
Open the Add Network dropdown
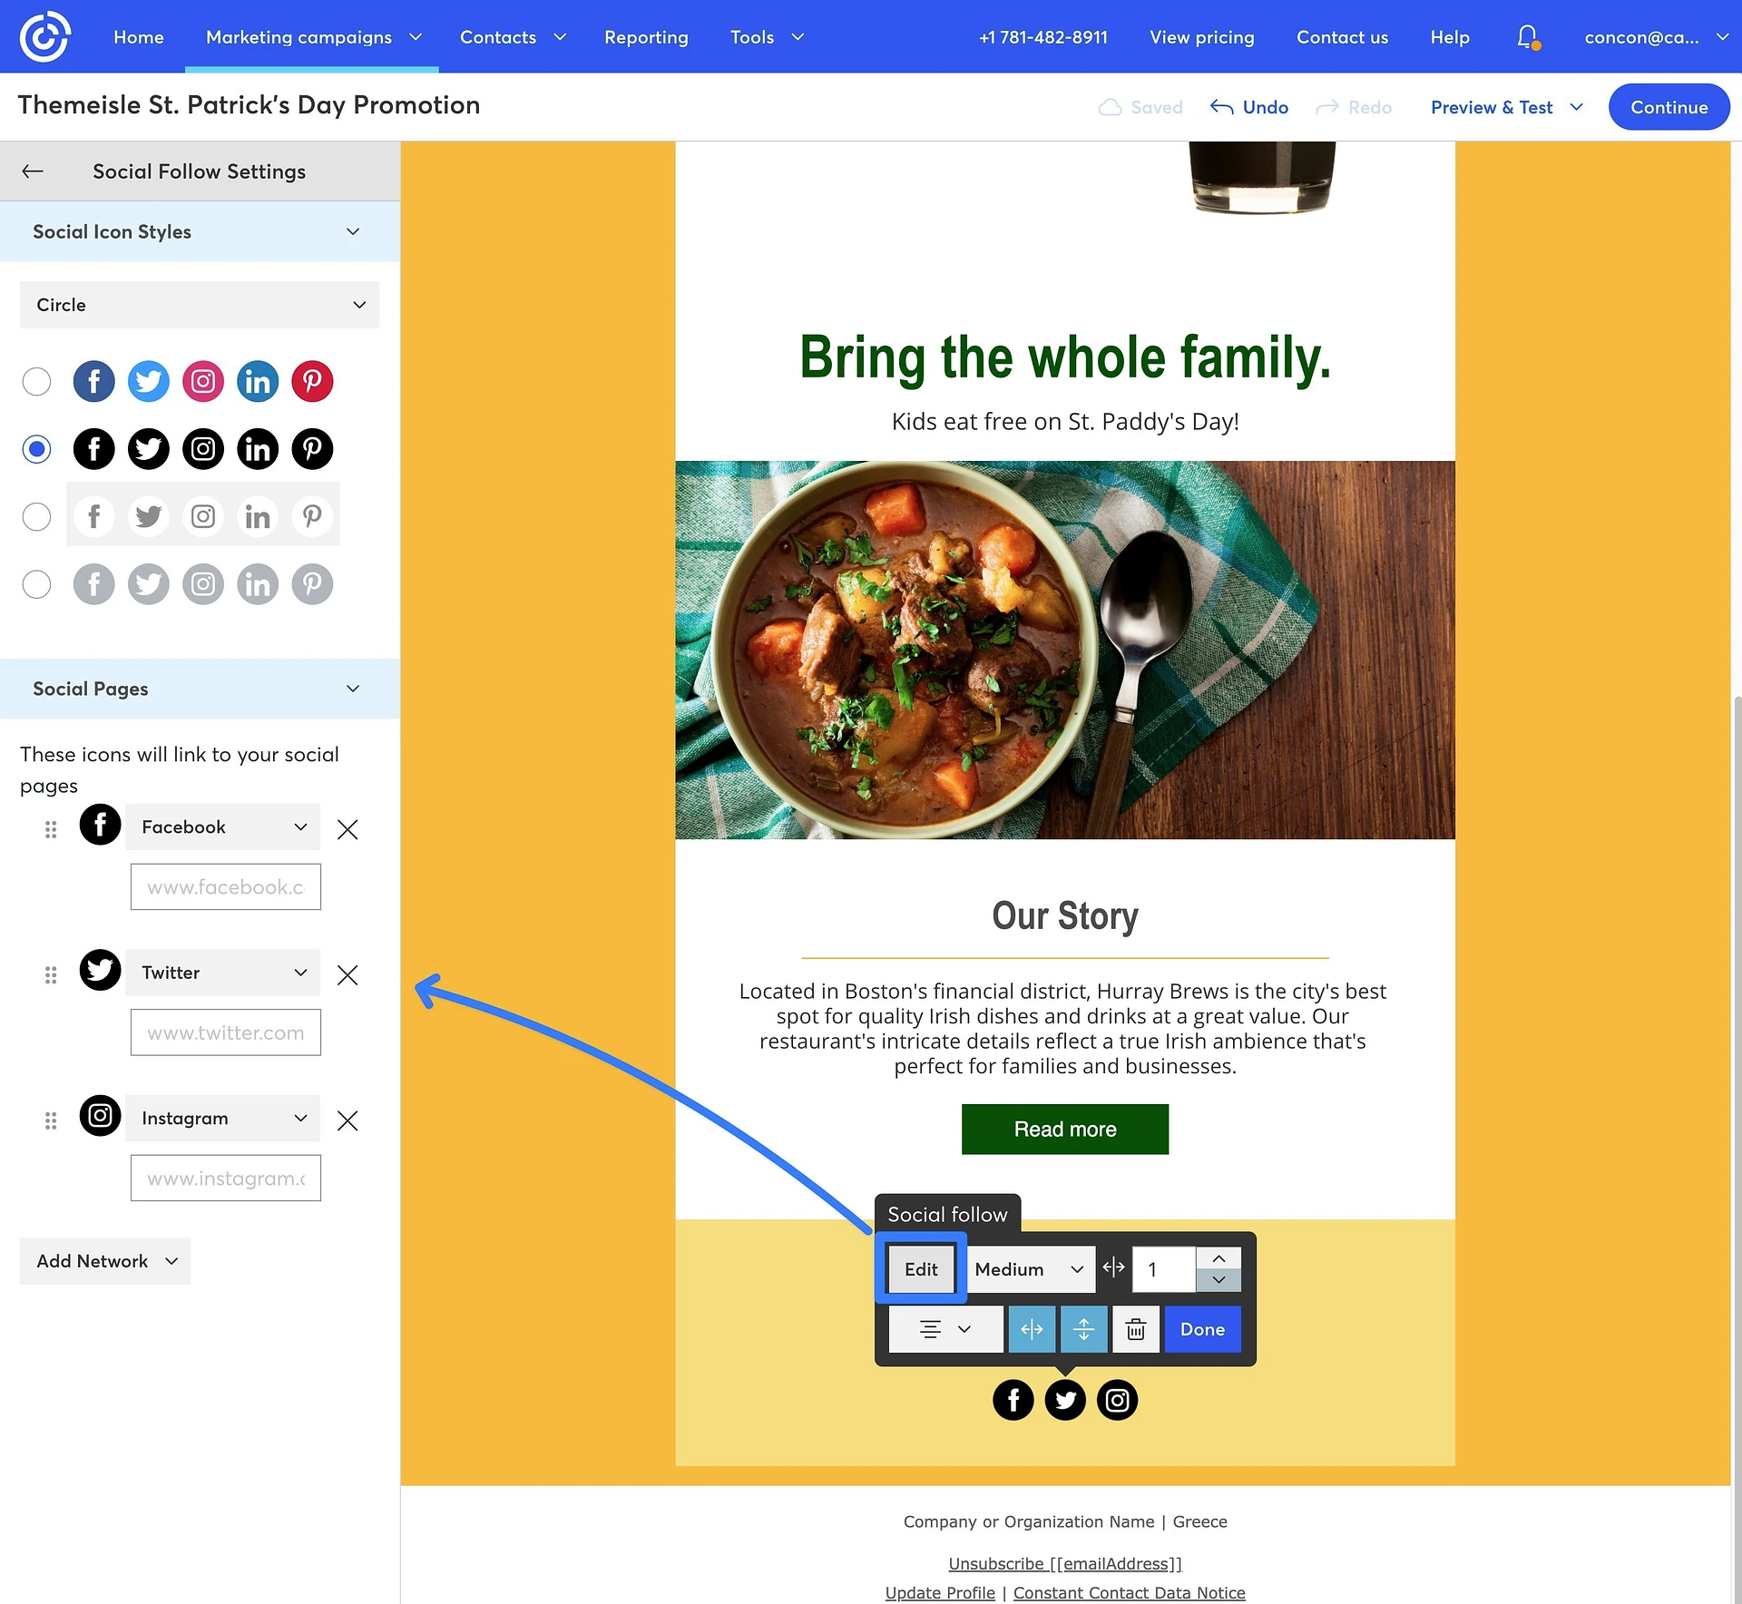pos(104,1261)
